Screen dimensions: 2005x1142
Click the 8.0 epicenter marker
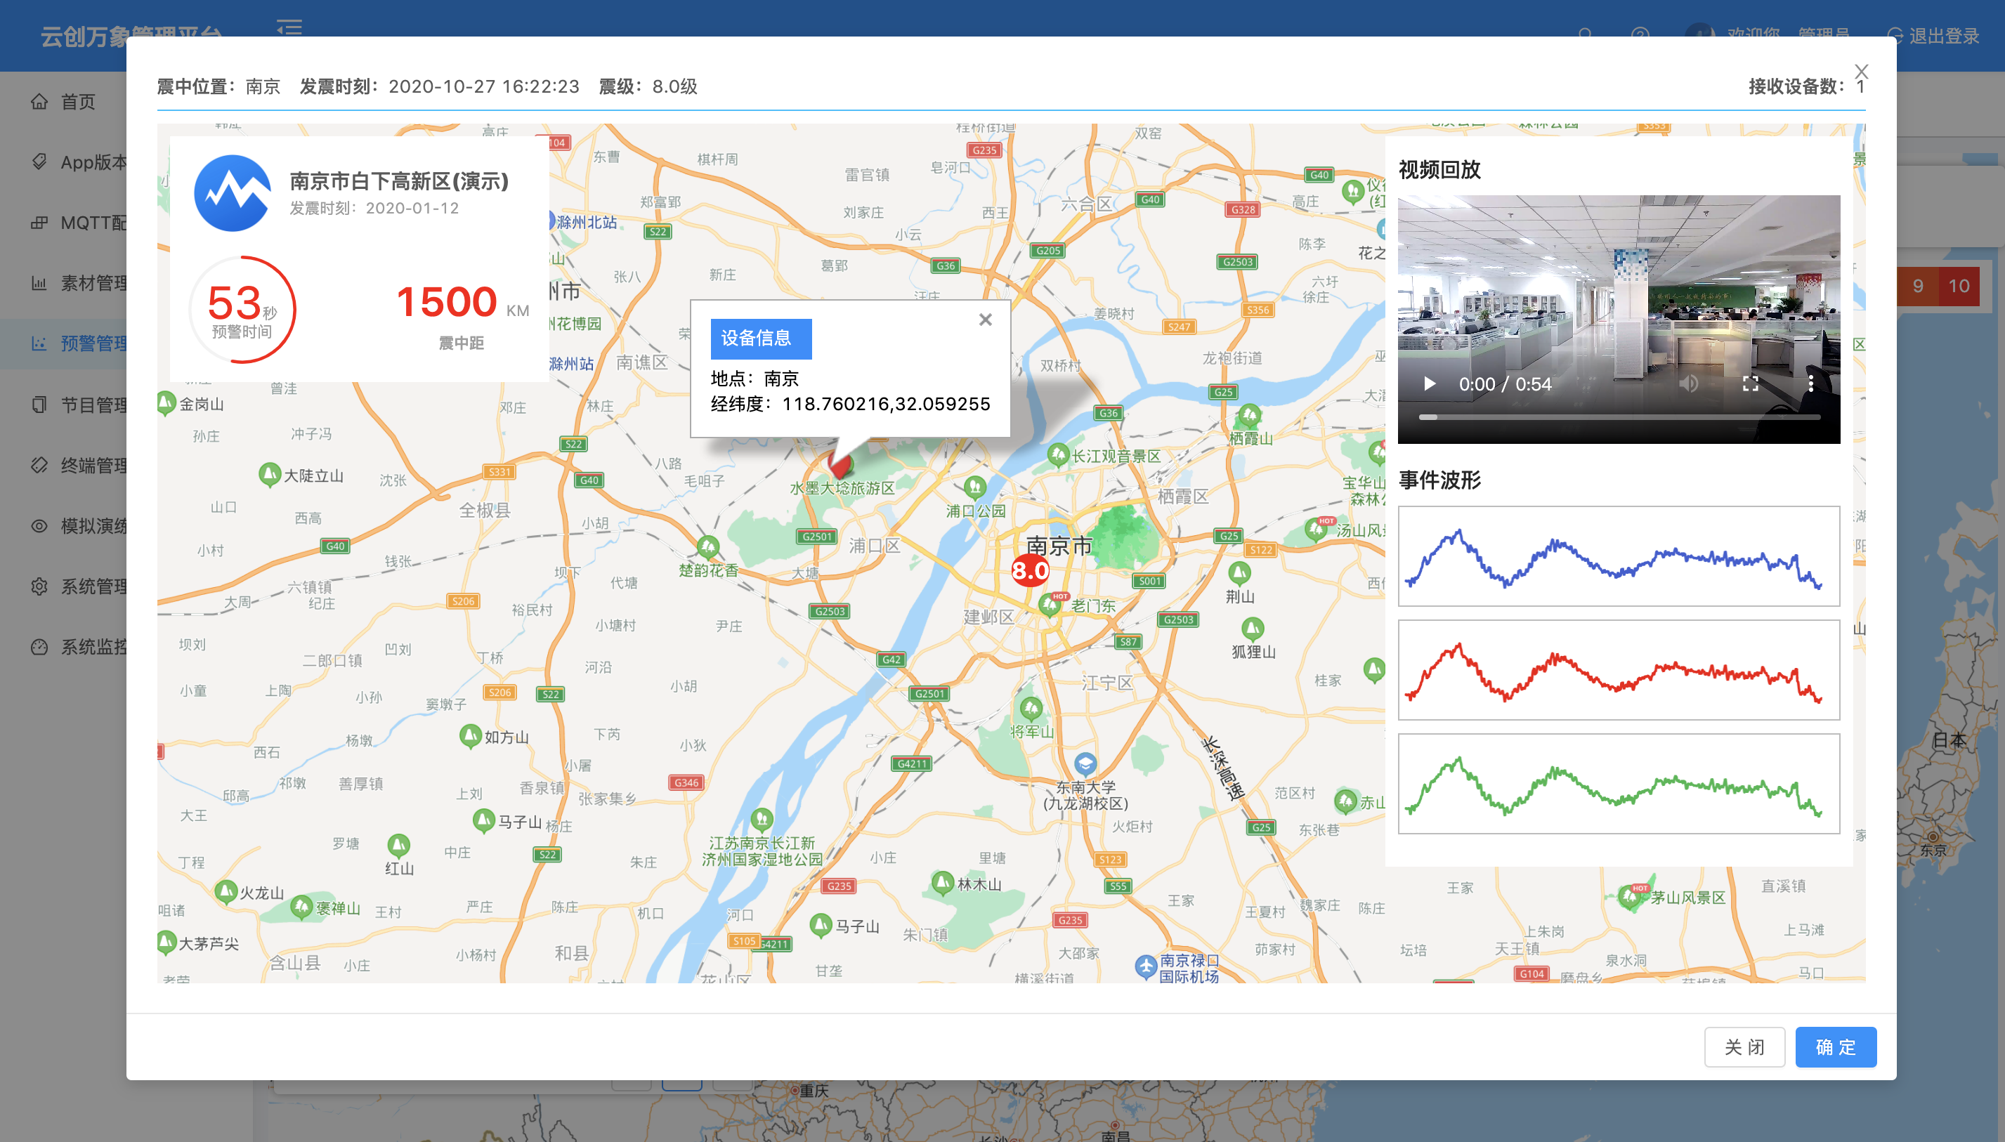click(x=1030, y=570)
